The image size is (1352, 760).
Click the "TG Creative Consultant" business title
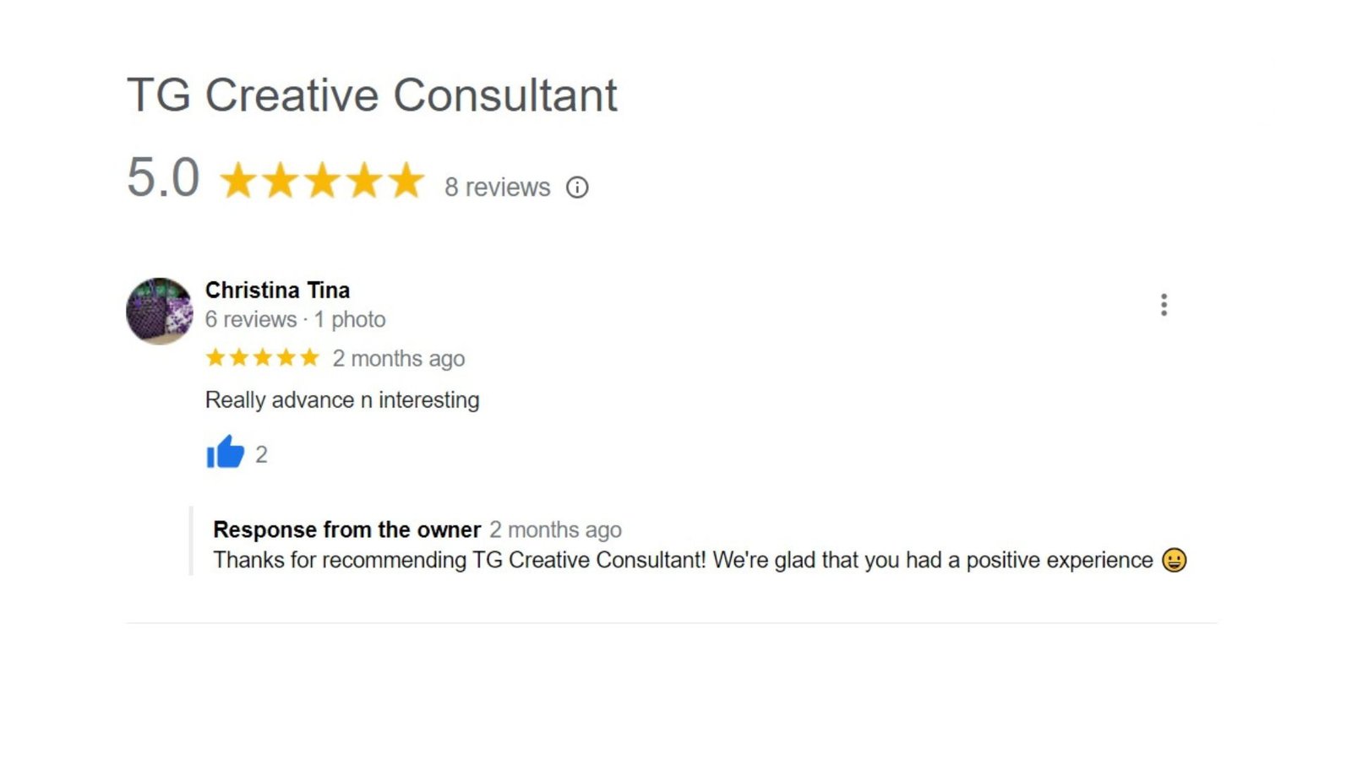click(372, 95)
